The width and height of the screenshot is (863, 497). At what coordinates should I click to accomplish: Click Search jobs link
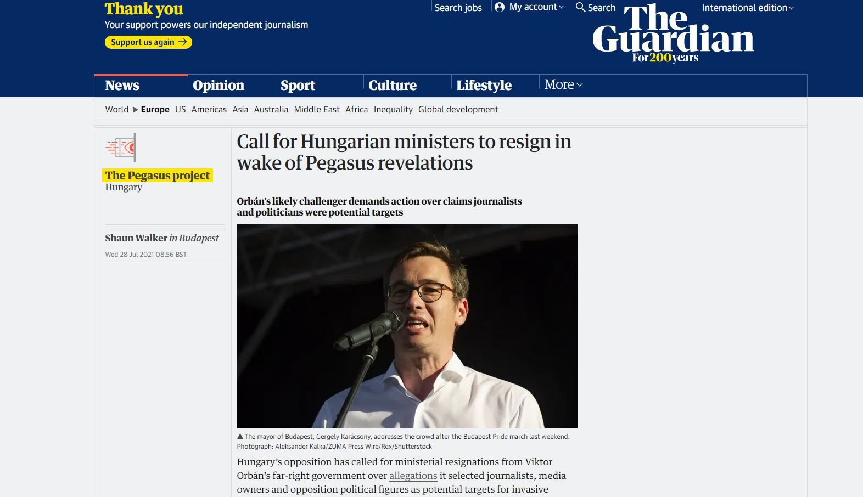458,8
